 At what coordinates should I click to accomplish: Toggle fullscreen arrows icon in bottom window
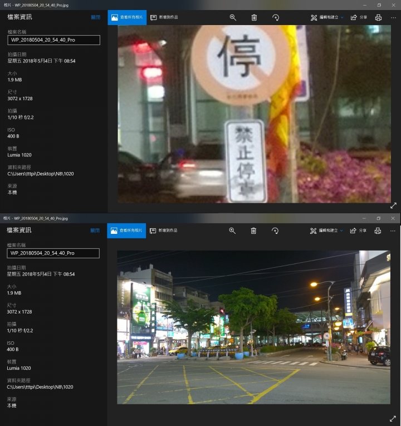click(393, 419)
